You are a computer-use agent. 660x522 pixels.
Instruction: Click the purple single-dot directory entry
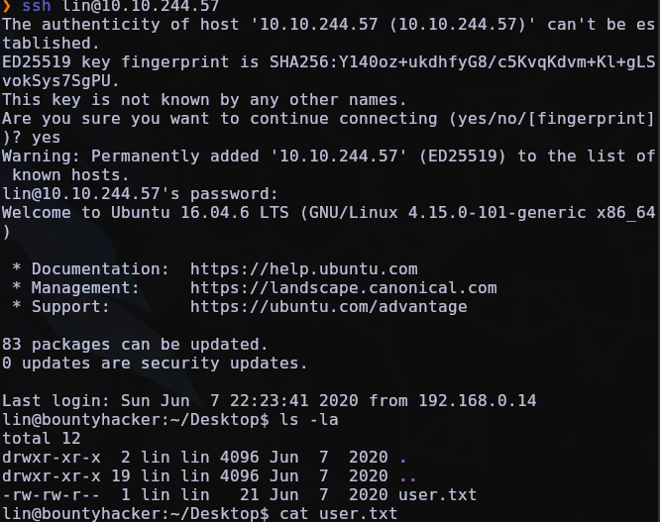(403, 460)
